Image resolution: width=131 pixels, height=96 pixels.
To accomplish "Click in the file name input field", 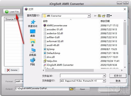I will 81,76.
